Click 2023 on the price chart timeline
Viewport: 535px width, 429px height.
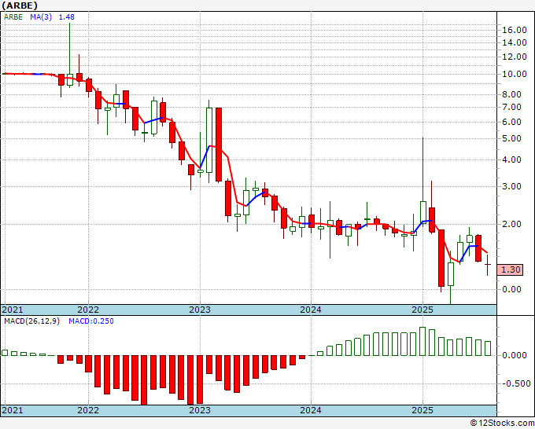[200, 310]
